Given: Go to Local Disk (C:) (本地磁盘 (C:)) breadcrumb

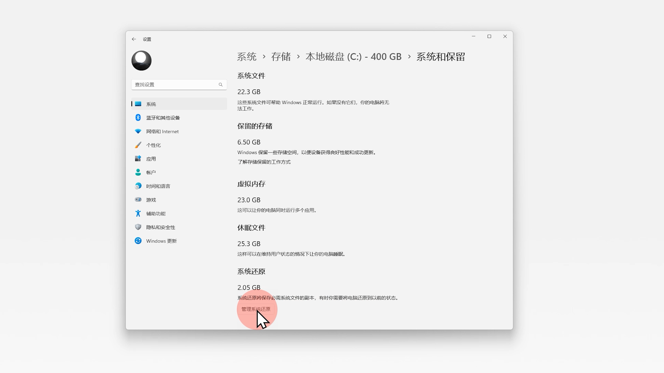Looking at the screenshot, I should pos(353,57).
